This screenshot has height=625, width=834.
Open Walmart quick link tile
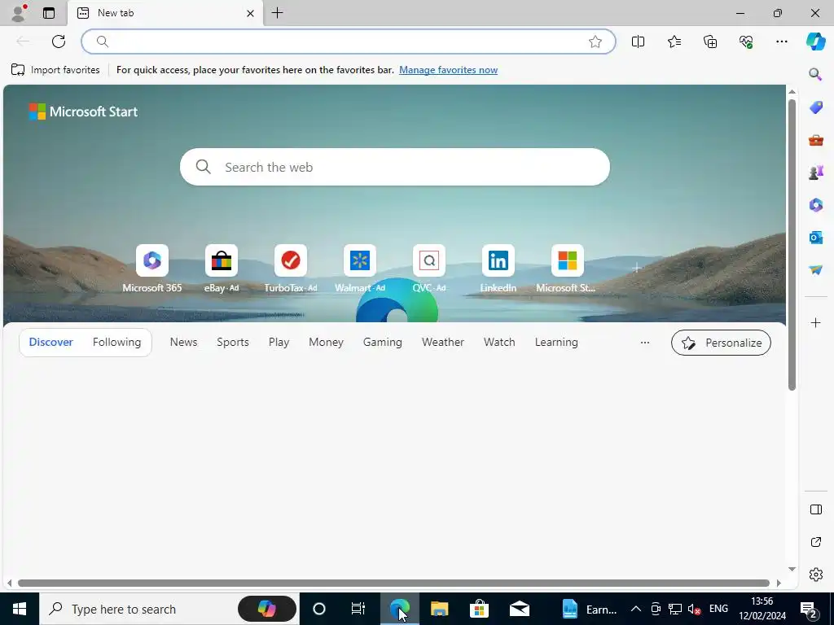click(x=359, y=269)
